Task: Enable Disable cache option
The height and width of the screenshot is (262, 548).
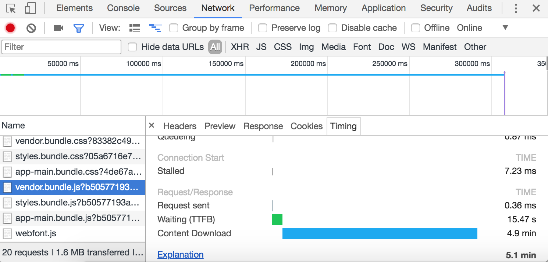Action: tap(332, 28)
